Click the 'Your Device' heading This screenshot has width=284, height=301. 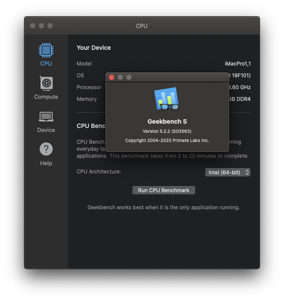94,48
